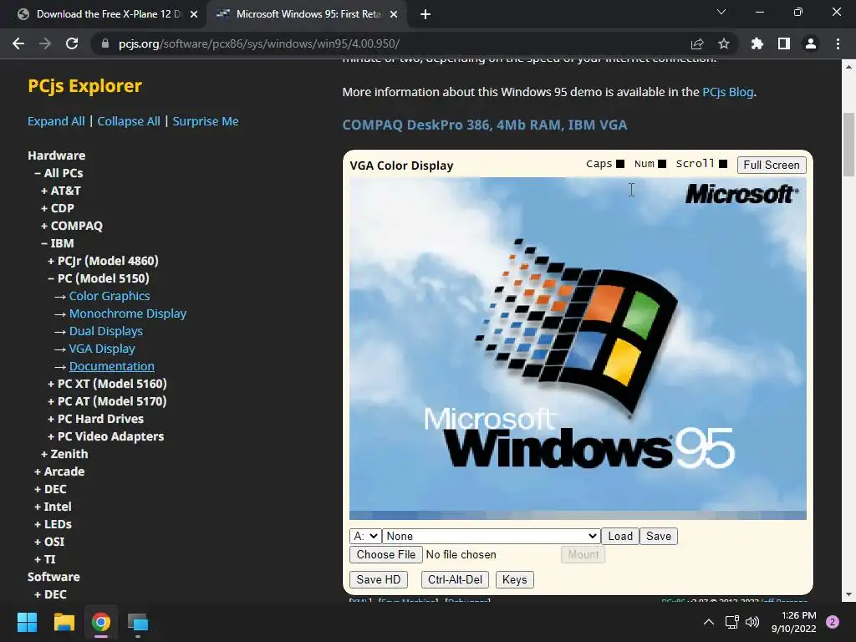The height and width of the screenshot is (642, 856).
Task: Open the A: drive selector dropdown
Action: coord(365,536)
